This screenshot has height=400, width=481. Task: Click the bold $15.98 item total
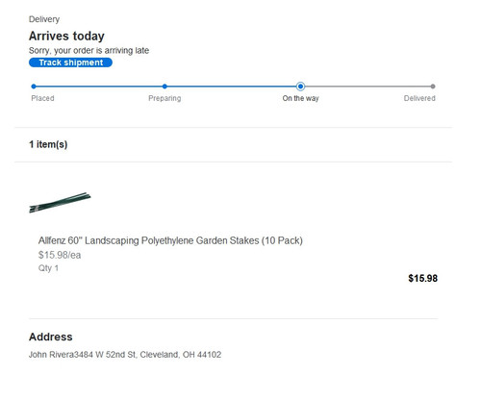point(422,278)
